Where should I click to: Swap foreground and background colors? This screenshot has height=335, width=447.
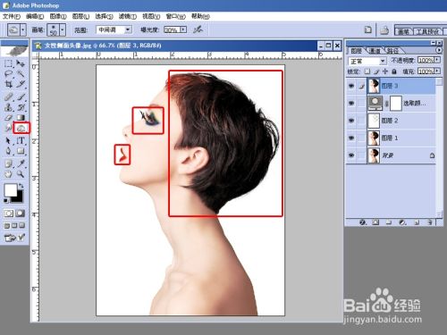[x=21, y=186]
